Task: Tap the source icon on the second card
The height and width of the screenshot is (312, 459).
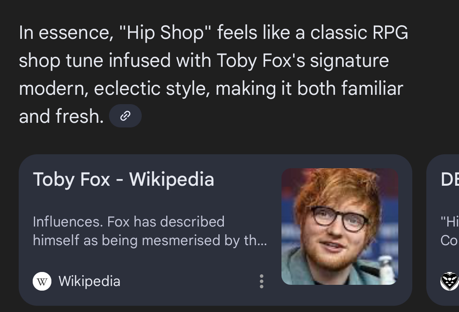Action: [x=450, y=281]
